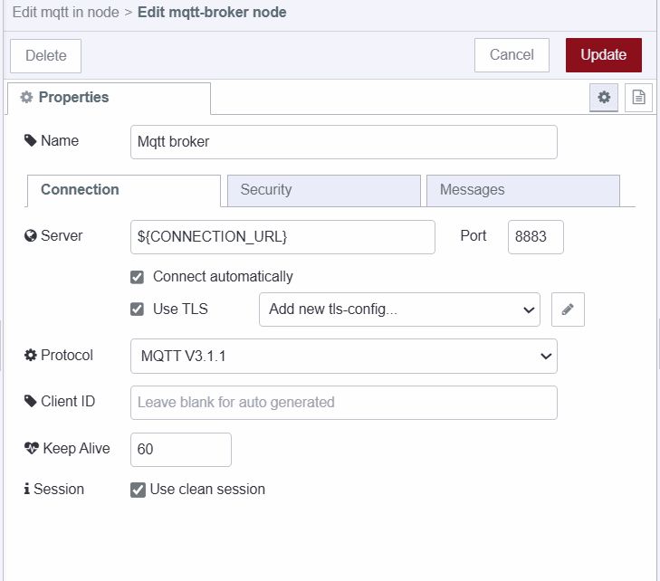Viewport: 660px width, 581px height.
Task: Click the Session info icon
Action: tap(27, 489)
